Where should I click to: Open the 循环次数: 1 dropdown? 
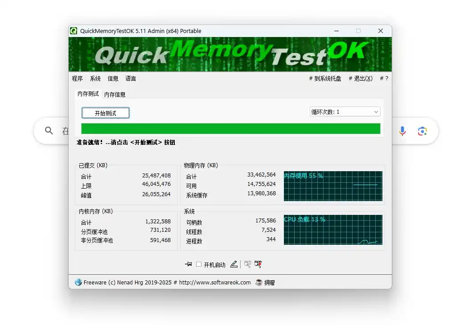[345, 112]
